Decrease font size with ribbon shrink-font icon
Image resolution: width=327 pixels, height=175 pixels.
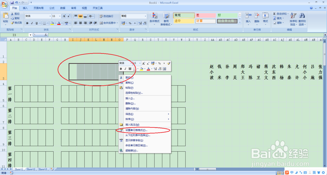pyautogui.click(x=68, y=16)
